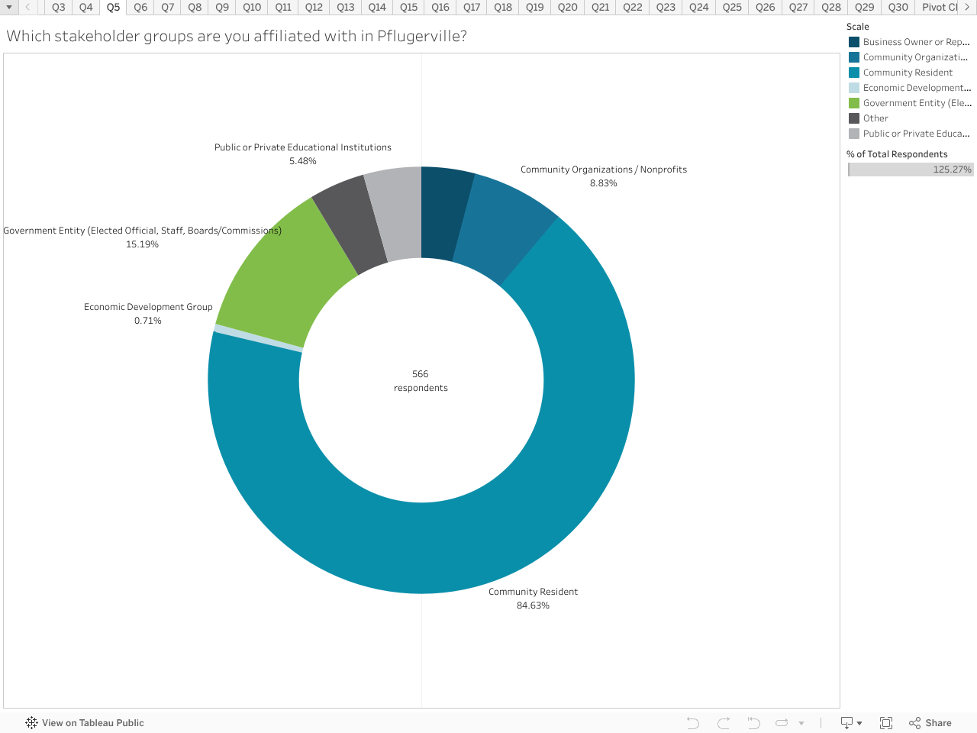
Task: Click the Refresh/replay icon in bottom toolbar
Action: click(x=782, y=723)
